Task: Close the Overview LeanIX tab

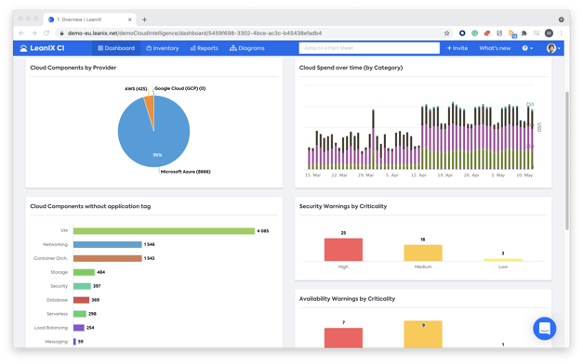Action: [x=130, y=19]
